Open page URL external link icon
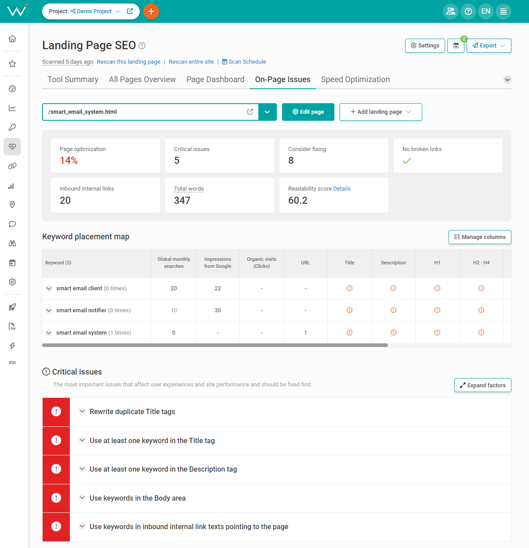This screenshot has width=529, height=548. pos(250,112)
